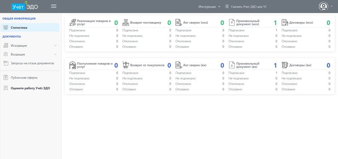Click the Возврат поставщику icon

coord(126,22)
